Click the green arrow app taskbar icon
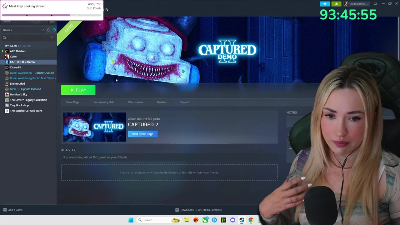400x225 pixels. point(223,220)
